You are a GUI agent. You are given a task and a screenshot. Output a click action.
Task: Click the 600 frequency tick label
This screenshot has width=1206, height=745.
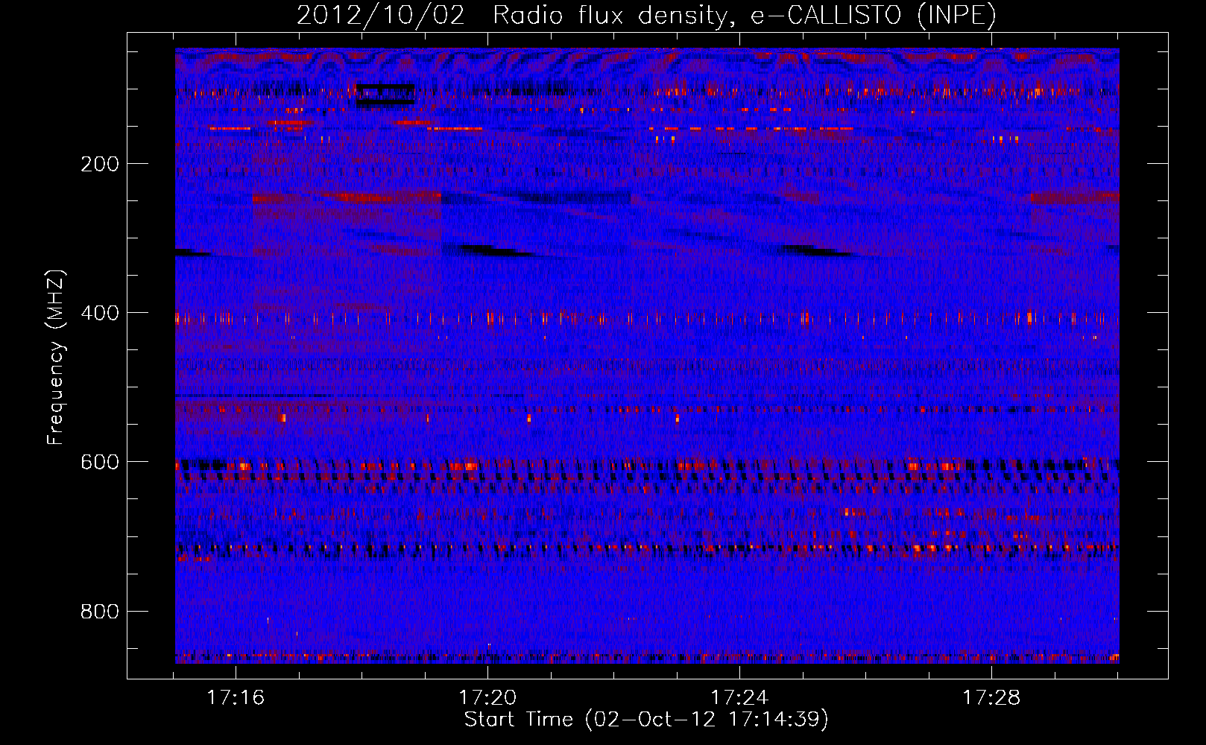point(100,462)
